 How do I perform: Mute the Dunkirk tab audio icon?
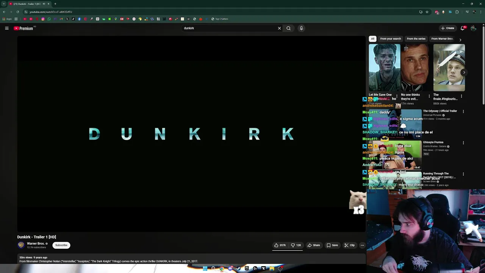44,4
